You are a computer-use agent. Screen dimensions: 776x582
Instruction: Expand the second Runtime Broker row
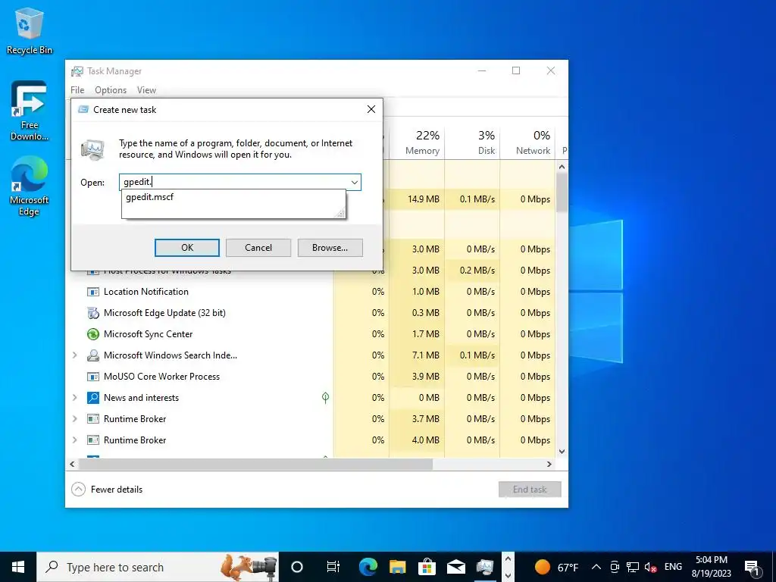[75, 440]
